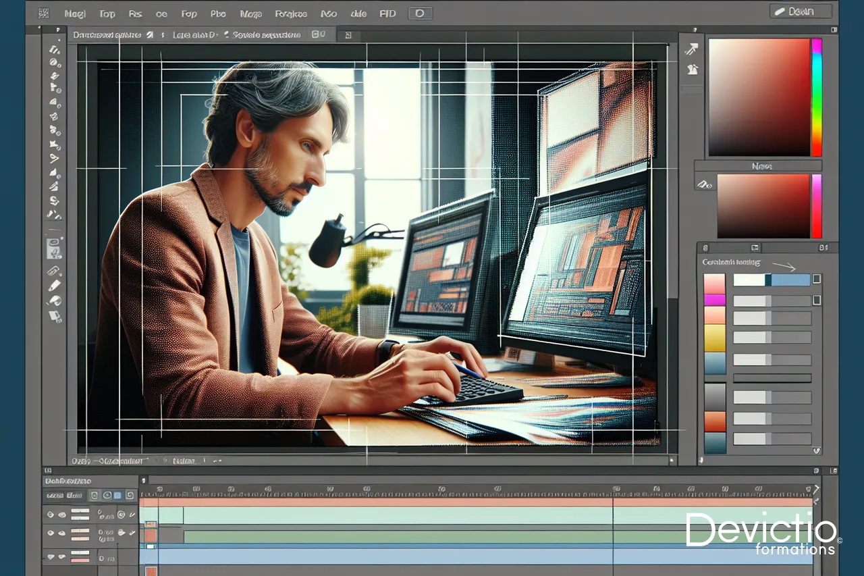The height and width of the screenshot is (576, 864).
Task: Tick the checkbox beside the blue slider row
Action: click(817, 279)
